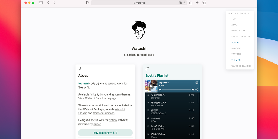The height and width of the screenshot is (139, 278).
Task: Open the Share menu icon
Action: point(191,2)
